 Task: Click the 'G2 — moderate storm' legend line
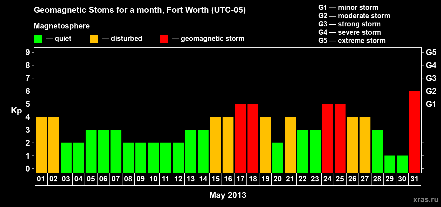[x=354, y=16]
